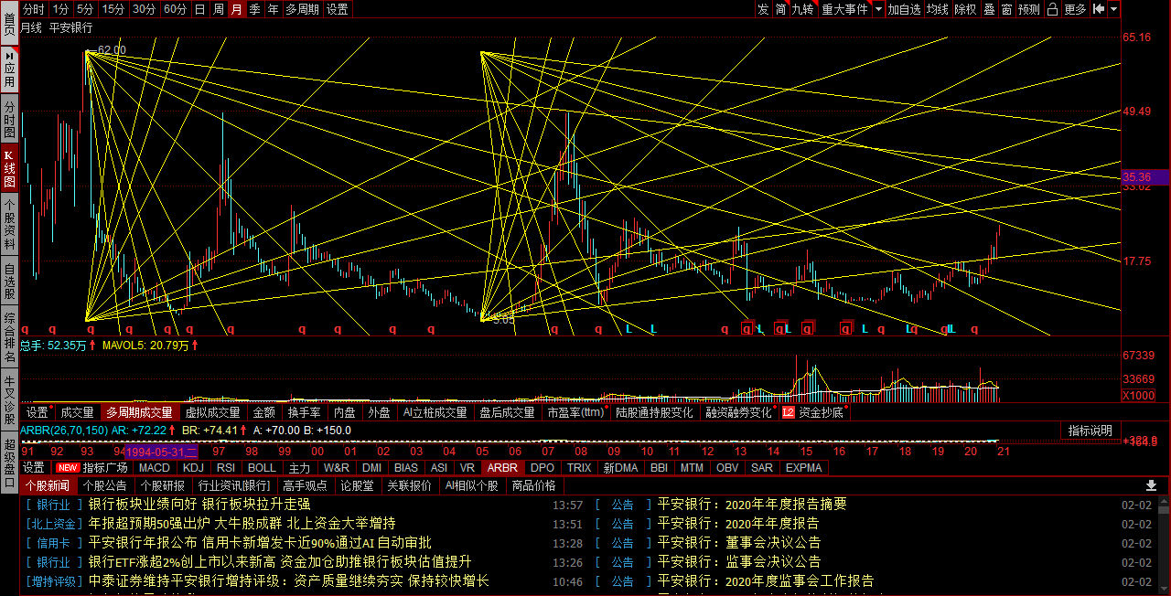This screenshot has height=596, width=1171.
Task: Click the 1994-05-31 date marker on timeline
Action: 161,451
